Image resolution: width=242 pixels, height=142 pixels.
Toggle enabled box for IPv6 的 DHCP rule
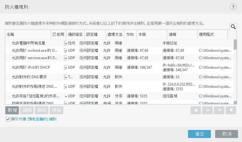click(x=65, y=67)
